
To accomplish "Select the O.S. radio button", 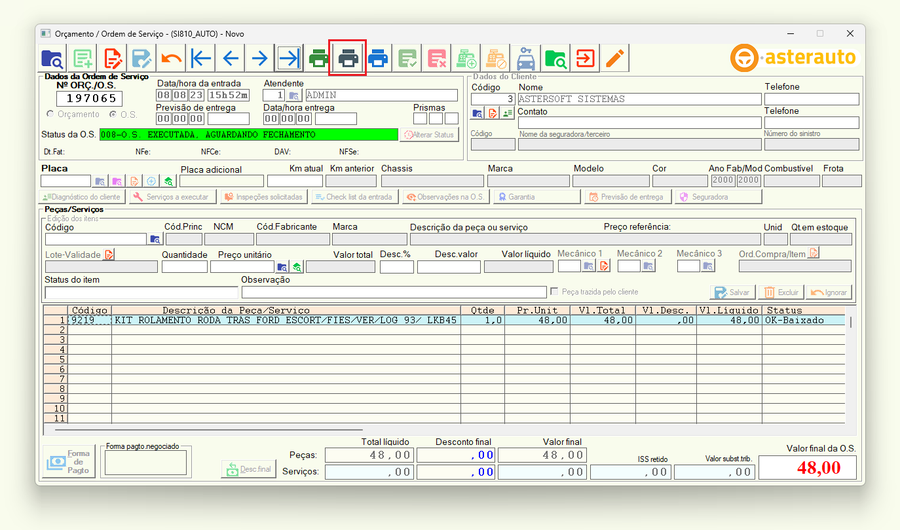I will click(113, 115).
